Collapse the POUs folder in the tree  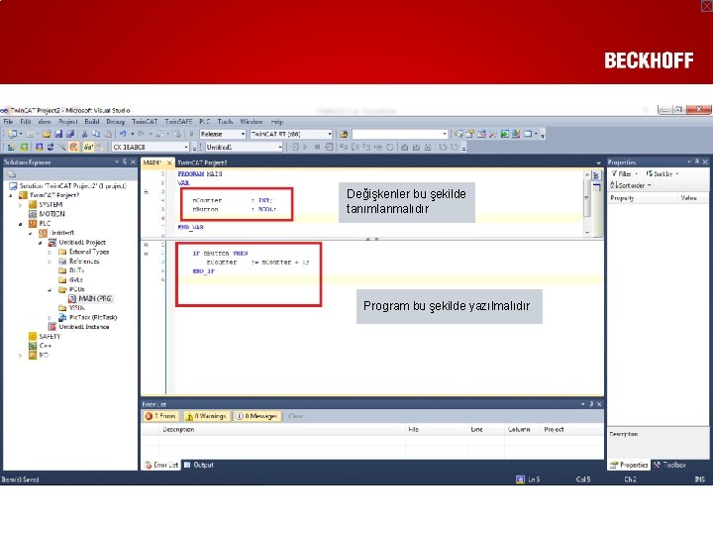(50, 289)
